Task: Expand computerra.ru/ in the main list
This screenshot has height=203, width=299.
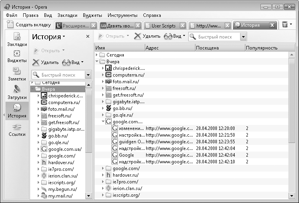Action: (103, 75)
